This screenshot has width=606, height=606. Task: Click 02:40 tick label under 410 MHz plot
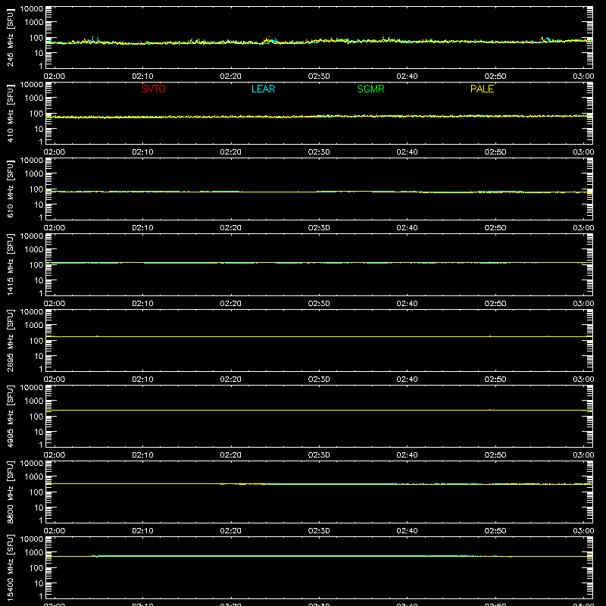click(x=407, y=152)
